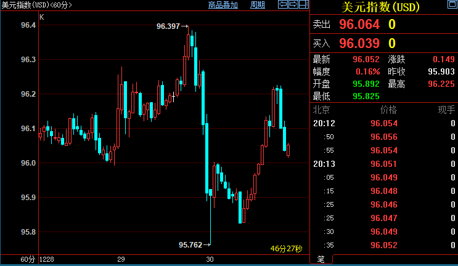Click the 95.762 low price marker

[x=190, y=244]
